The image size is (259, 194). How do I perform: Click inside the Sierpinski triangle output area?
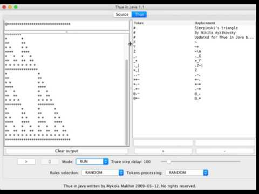tap(65, 90)
